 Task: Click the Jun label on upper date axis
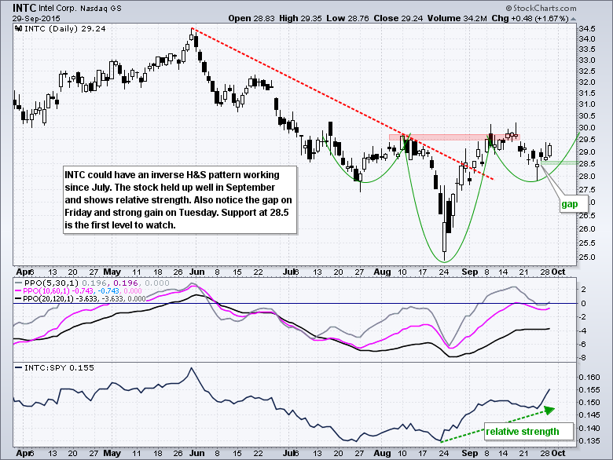(197, 272)
